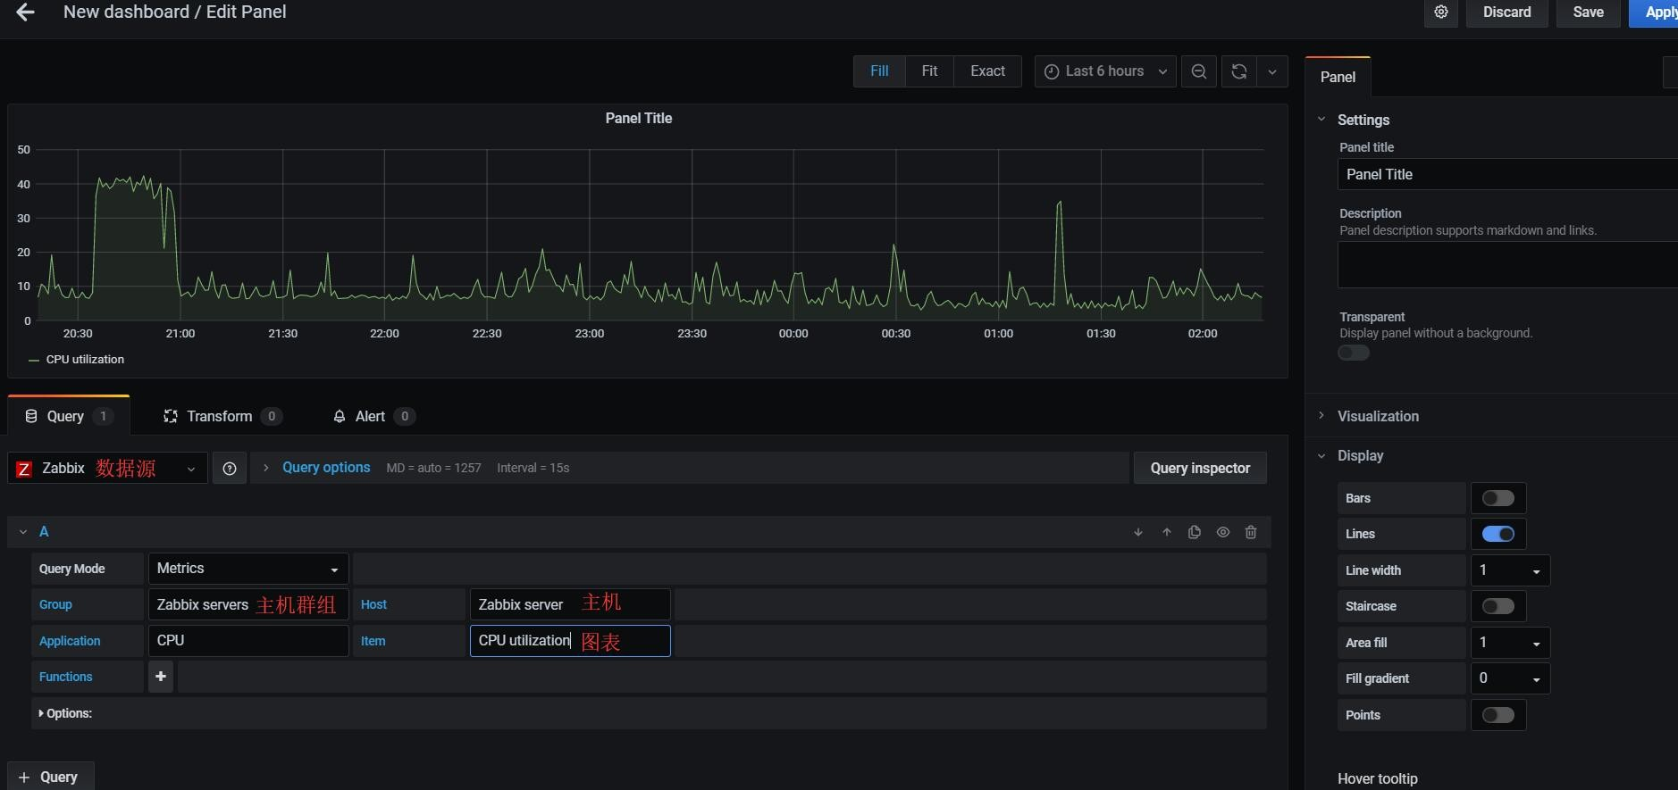The width and height of the screenshot is (1678, 790).
Task: Zoom out time range magnifier icon
Action: pyautogui.click(x=1199, y=71)
